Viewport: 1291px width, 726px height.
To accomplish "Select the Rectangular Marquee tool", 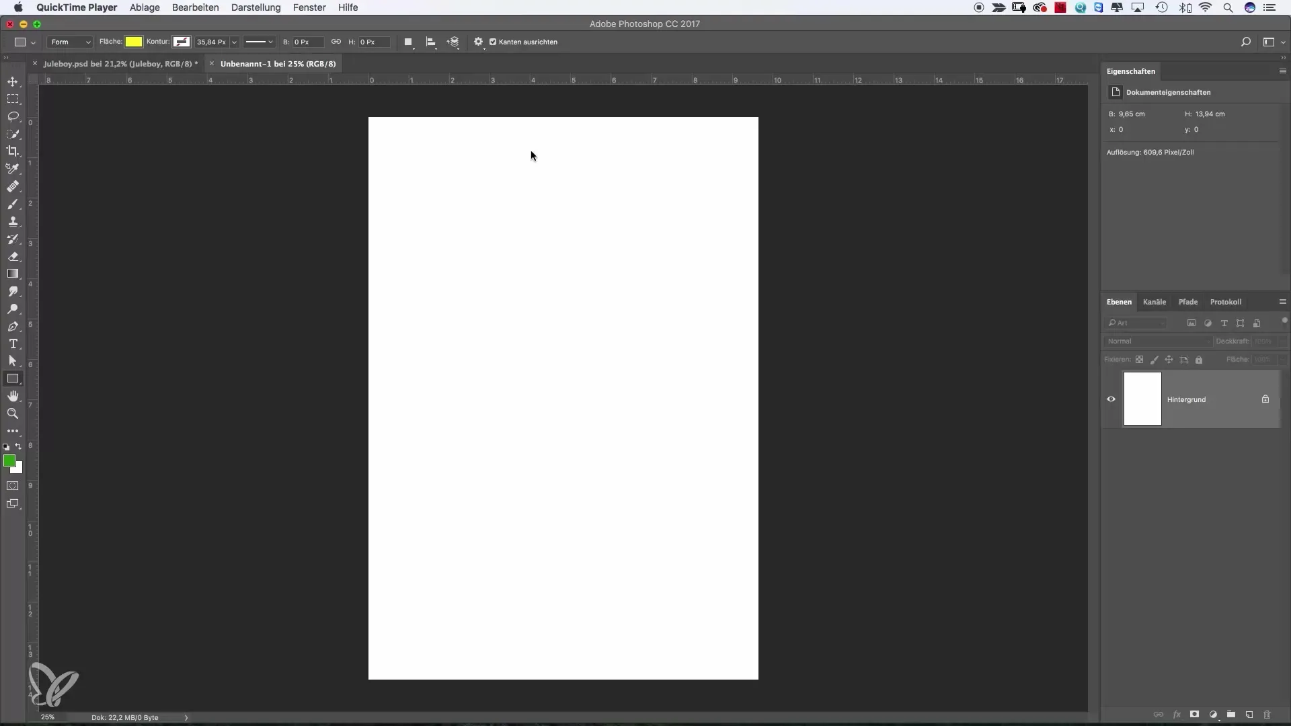I will tap(13, 99).
